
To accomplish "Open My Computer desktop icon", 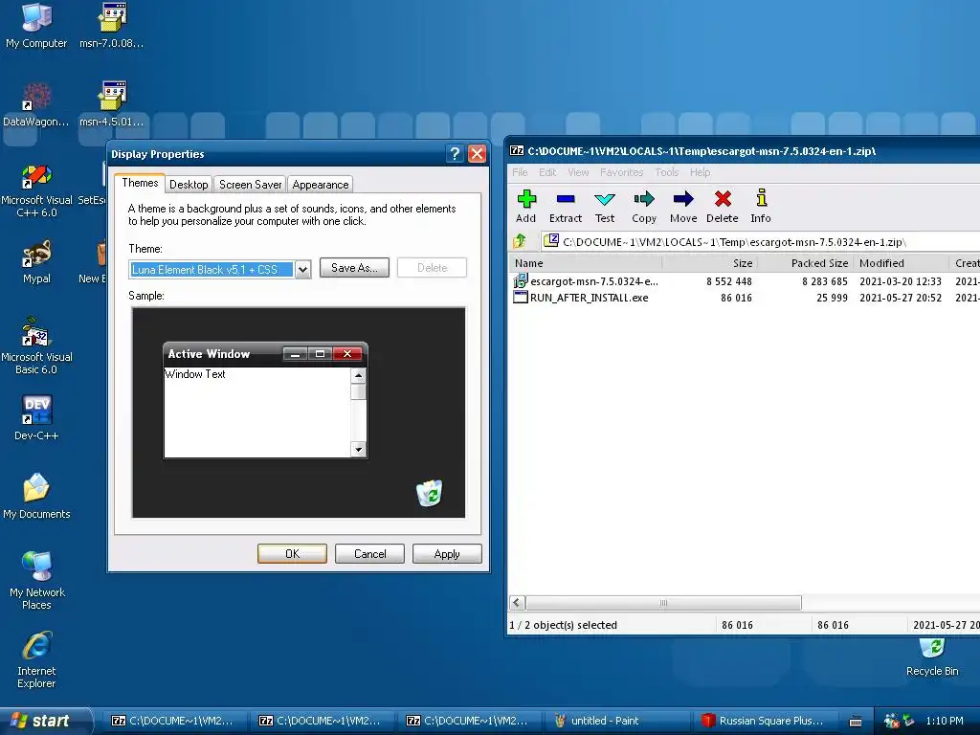I will coord(36,26).
